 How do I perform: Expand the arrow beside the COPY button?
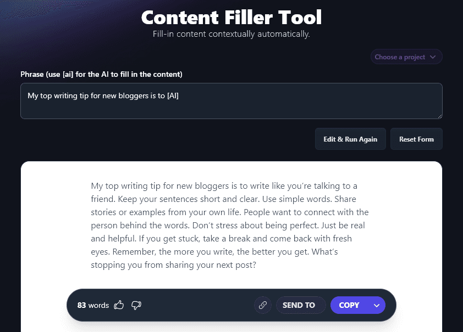377,305
